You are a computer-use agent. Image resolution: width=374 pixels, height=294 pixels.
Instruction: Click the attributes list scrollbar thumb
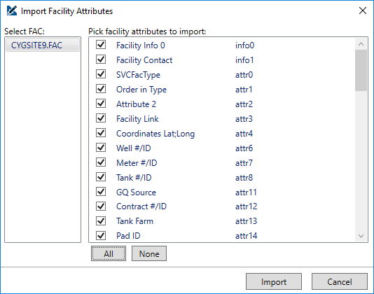361,70
